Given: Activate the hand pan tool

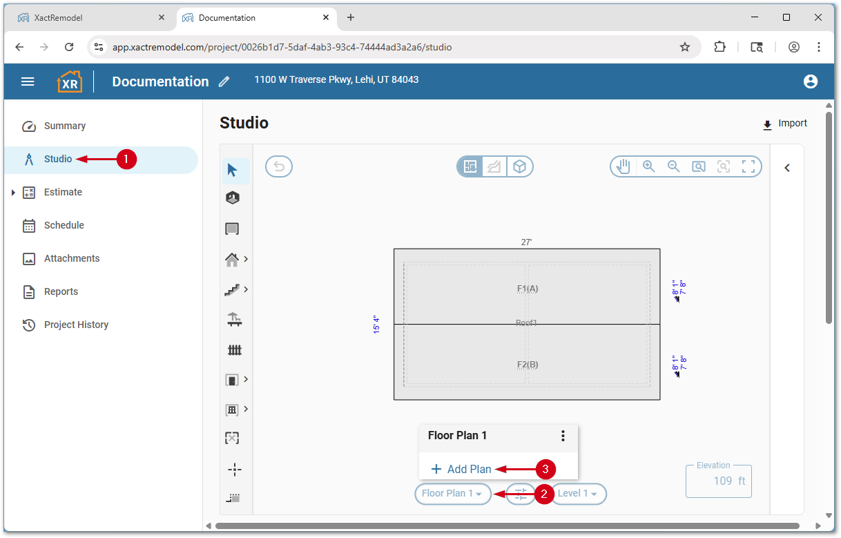Looking at the screenshot, I should point(623,166).
